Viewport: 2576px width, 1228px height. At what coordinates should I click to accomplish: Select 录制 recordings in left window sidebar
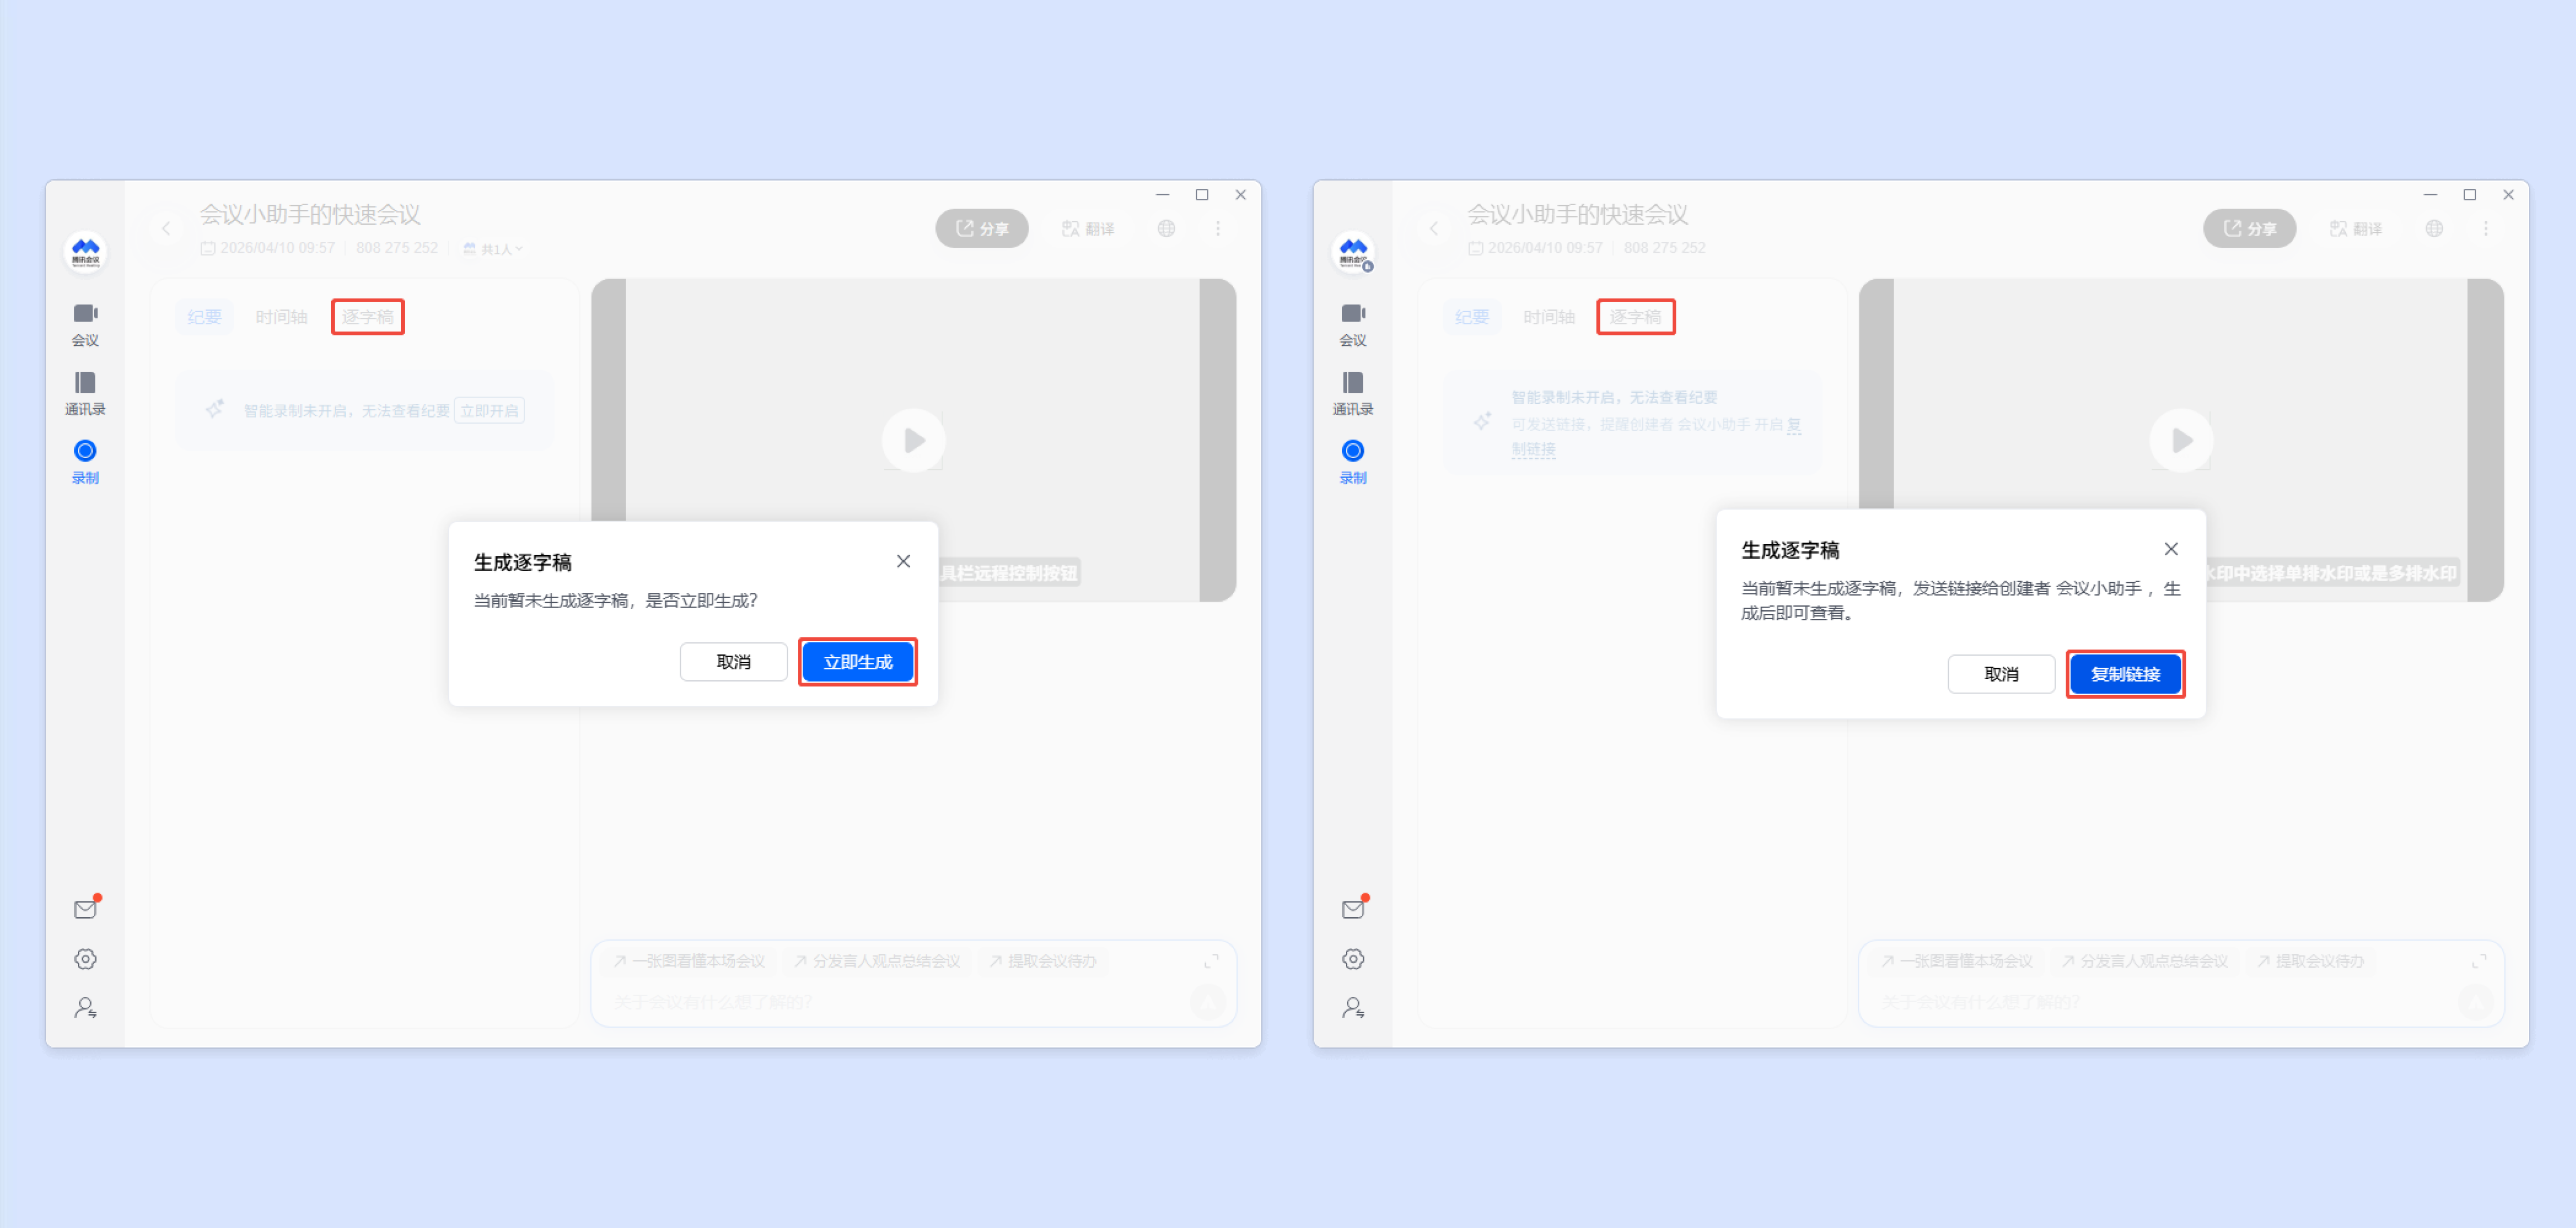point(85,463)
